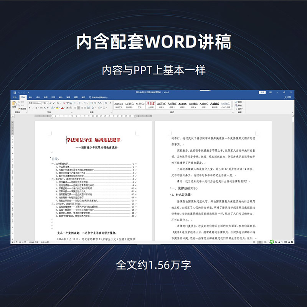Click the shading paint bucket icon
This screenshot has height=307, width=307.
[x=99, y=108]
